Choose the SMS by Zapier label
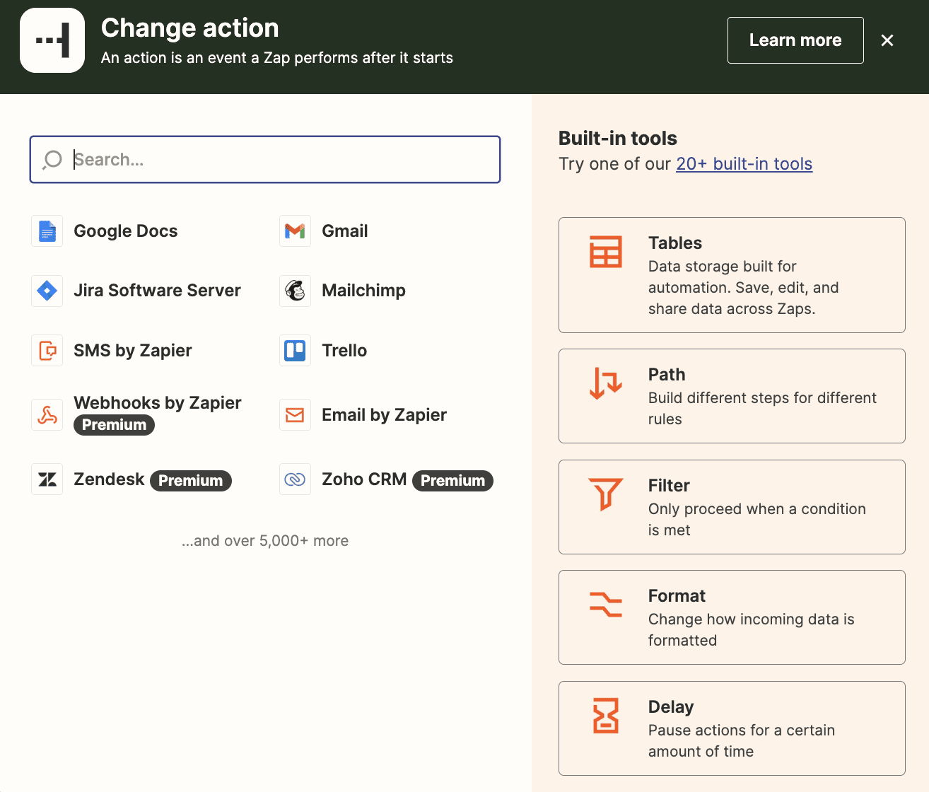Viewport: 929px width, 792px height. click(133, 351)
